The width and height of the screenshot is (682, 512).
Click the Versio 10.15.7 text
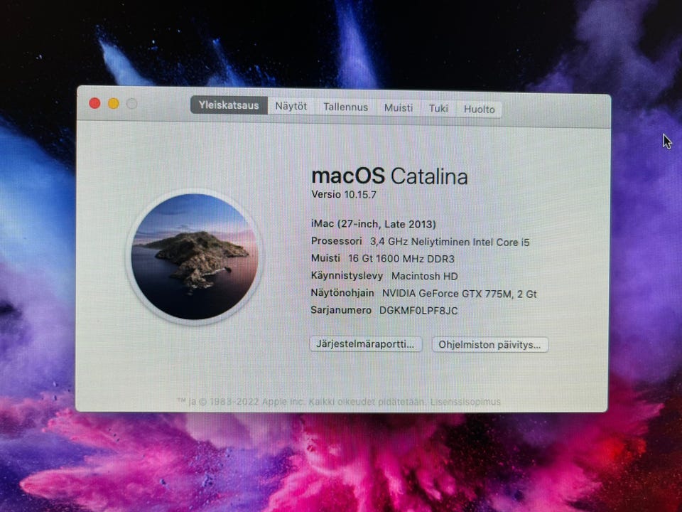(x=344, y=195)
